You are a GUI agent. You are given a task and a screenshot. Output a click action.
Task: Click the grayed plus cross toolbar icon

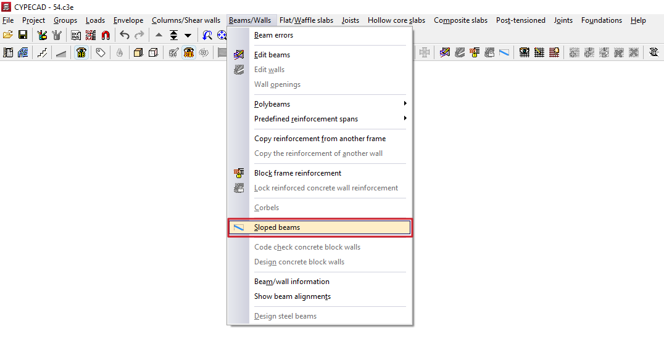tap(425, 52)
